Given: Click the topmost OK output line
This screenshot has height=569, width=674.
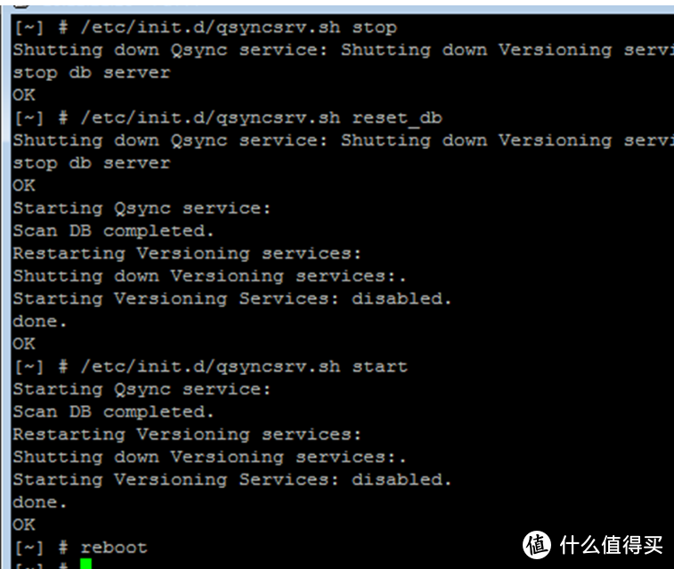Looking at the screenshot, I should 24,94.
